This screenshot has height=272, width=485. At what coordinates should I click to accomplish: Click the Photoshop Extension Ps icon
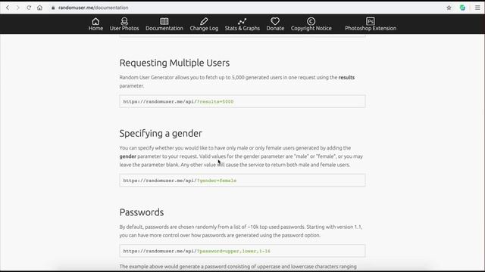point(371,21)
